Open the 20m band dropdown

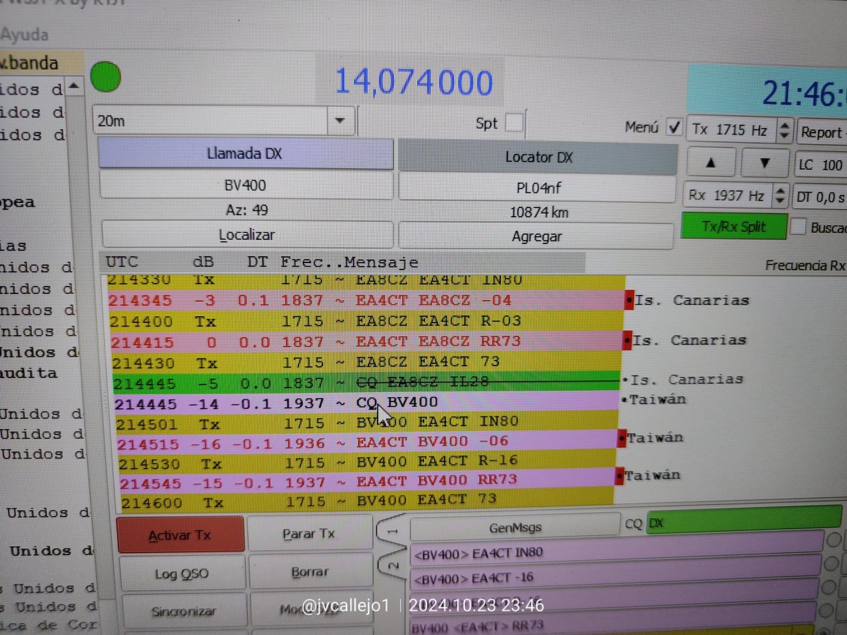click(x=341, y=121)
